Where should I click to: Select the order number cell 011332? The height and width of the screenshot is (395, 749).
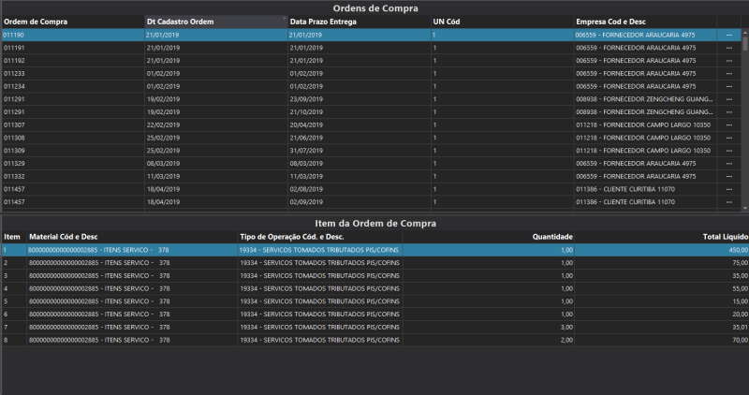point(73,177)
